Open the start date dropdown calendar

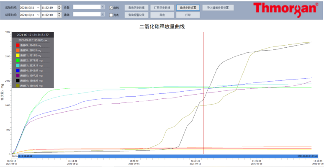click(x=38, y=8)
